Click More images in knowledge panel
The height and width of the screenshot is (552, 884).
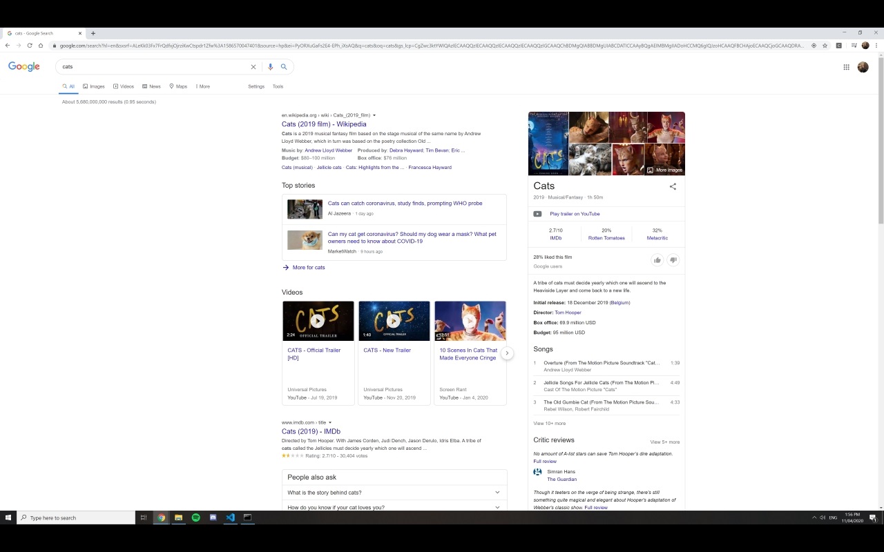pyautogui.click(x=664, y=170)
